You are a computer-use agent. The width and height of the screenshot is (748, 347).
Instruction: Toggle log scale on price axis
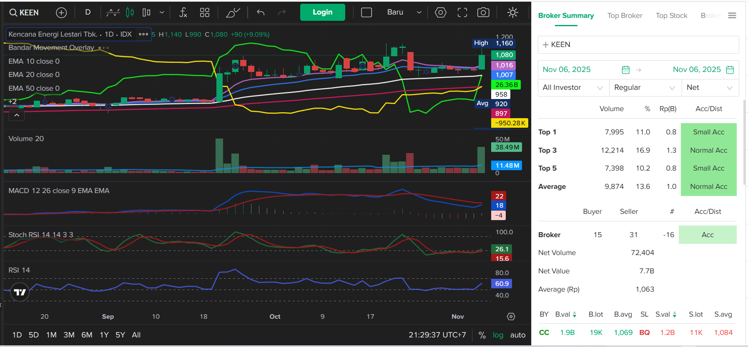[x=498, y=335]
